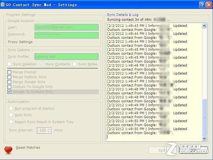Click the app icon in title bar
Screen dimensions: 213x160
point(3,4)
